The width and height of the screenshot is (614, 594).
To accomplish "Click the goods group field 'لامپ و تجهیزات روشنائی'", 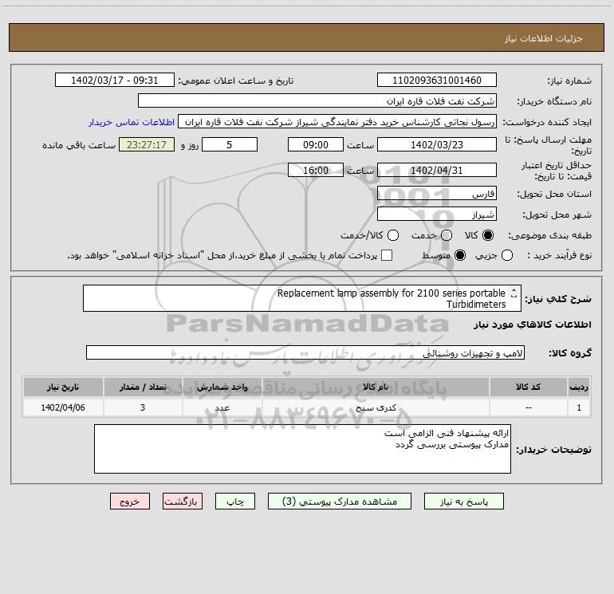I will point(305,352).
